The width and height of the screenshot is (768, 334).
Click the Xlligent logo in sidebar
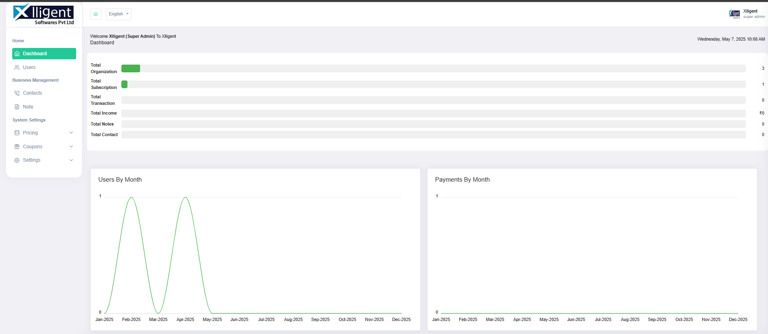[44, 14]
